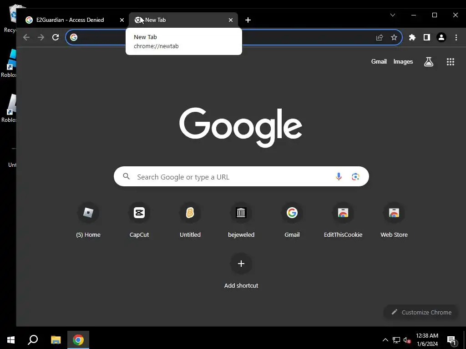The height and width of the screenshot is (349, 466).
Task: Click the Gmail link at top
Action: click(379, 61)
